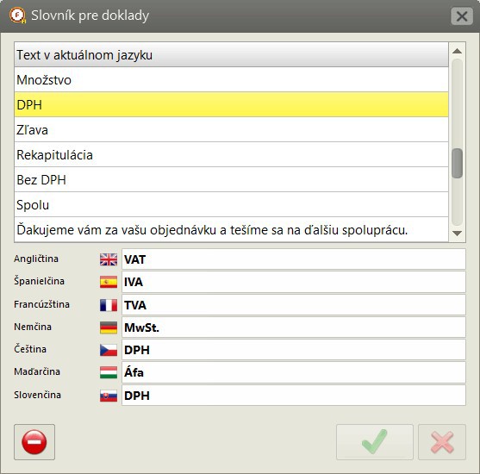Click the Hungarian Áfa translation field
480x474 pixels.
(x=294, y=372)
